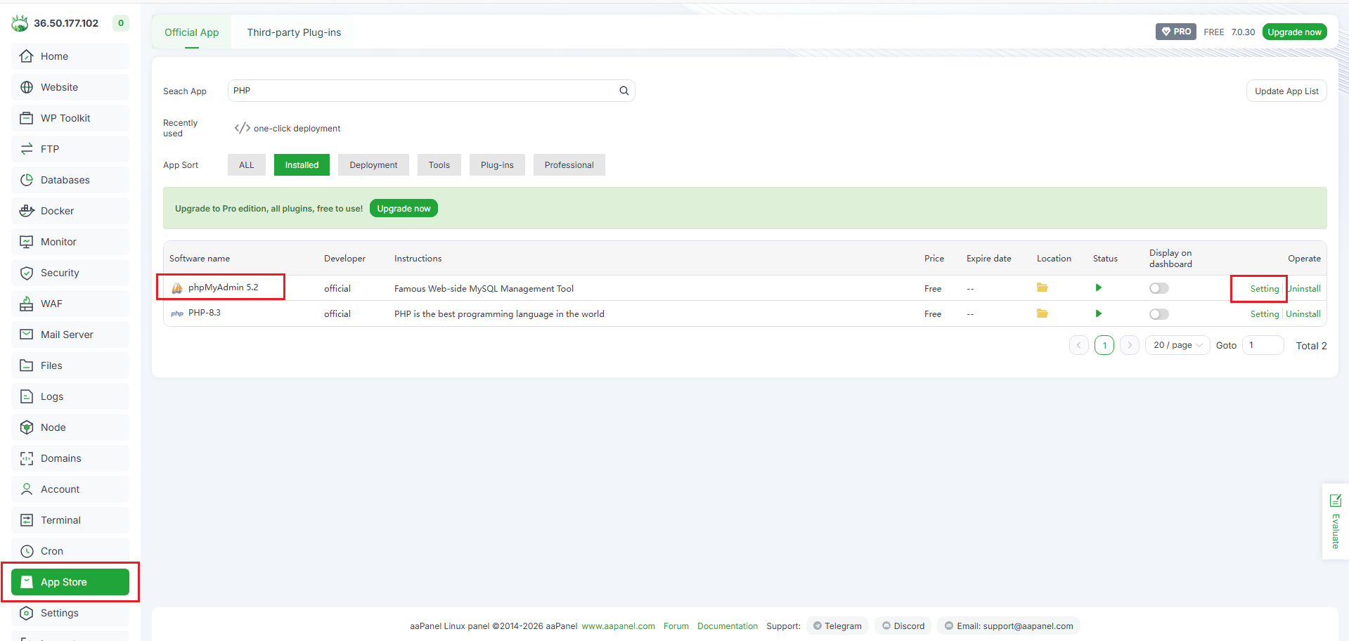The image size is (1349, 641).
Task: Go to previous page arrow
Action: click(x=1079, y=345)
